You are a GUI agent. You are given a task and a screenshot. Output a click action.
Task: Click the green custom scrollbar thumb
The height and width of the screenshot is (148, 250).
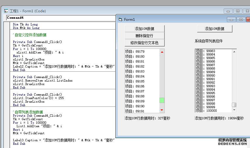click(162, 100)
